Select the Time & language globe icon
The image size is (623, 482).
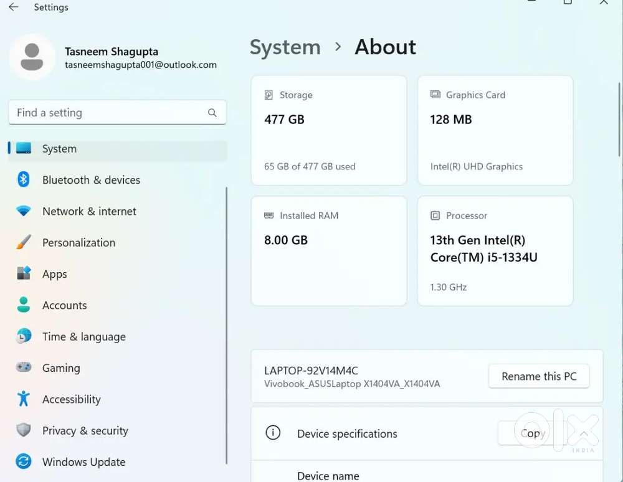[x=24, y=337]
